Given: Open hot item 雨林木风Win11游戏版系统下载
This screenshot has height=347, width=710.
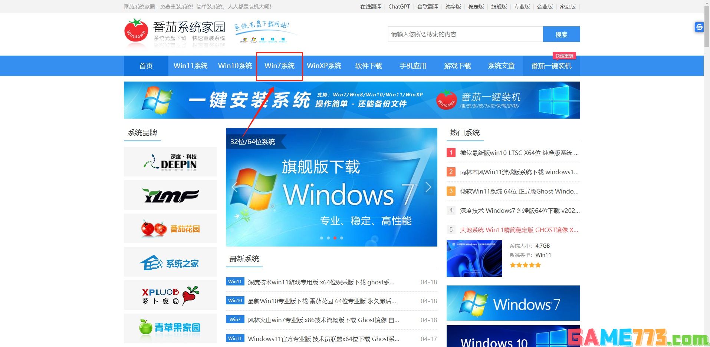Looking at the screenshot, I should click(519, 172).
